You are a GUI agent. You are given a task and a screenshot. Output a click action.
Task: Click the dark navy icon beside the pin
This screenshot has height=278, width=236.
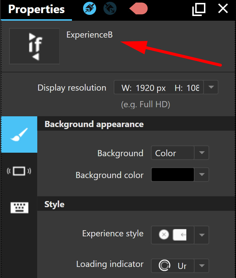[x=110, y=8]
